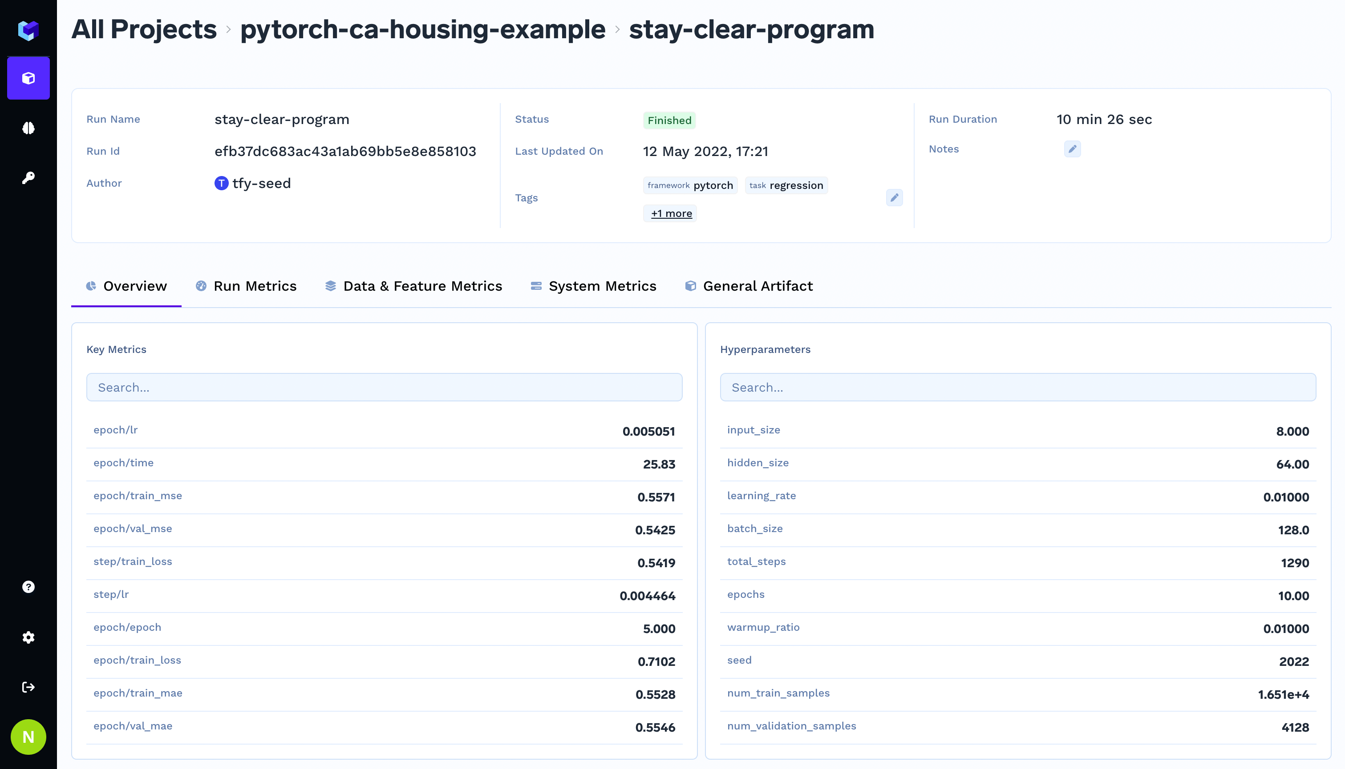Open the settings gear icon
The height and width of the screenshot is (769, 1345).
(x=28, y=637)
